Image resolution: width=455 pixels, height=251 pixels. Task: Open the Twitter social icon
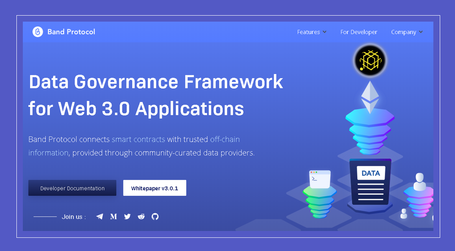[127, 217]
